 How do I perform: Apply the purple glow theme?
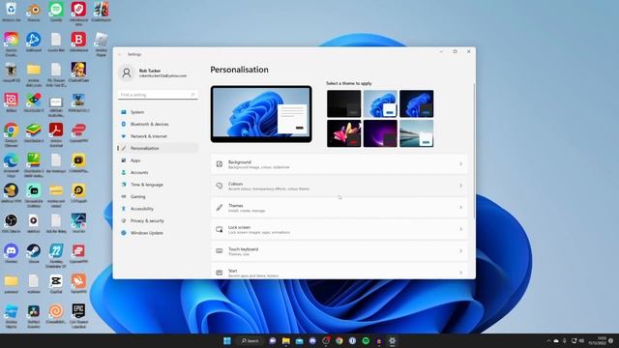pos(380,133)
